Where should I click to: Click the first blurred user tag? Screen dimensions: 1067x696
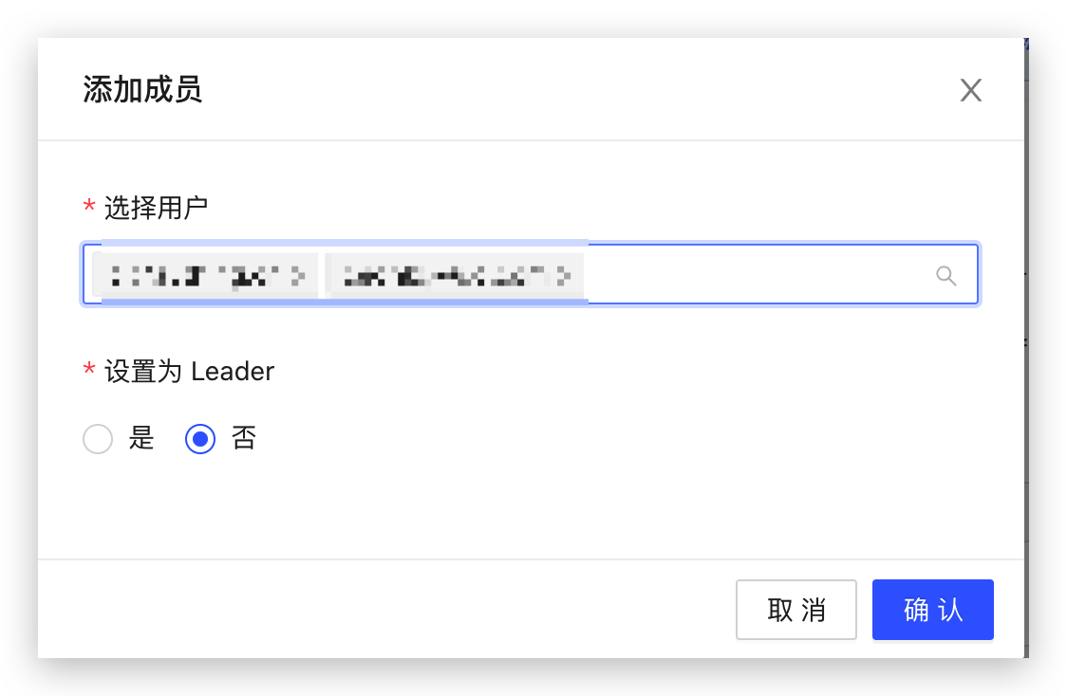[205, 276]
